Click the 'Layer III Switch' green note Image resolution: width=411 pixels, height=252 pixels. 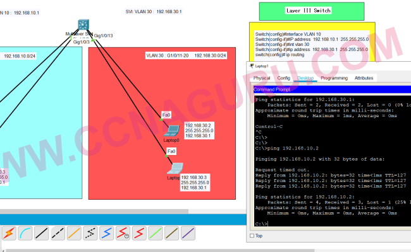click(312, 11)
